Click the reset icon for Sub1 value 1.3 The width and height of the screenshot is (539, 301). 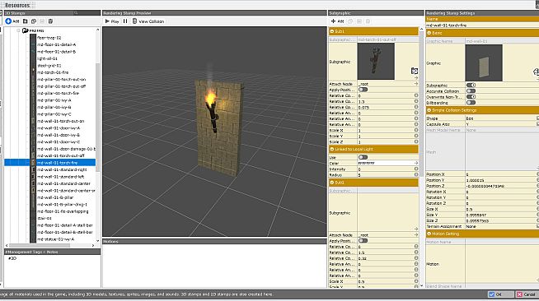tap(416, 101)
